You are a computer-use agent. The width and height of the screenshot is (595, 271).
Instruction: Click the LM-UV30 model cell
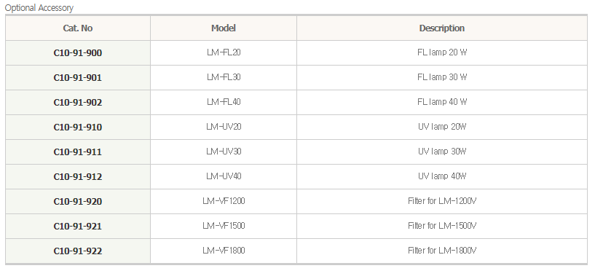[x=224, y=152]
